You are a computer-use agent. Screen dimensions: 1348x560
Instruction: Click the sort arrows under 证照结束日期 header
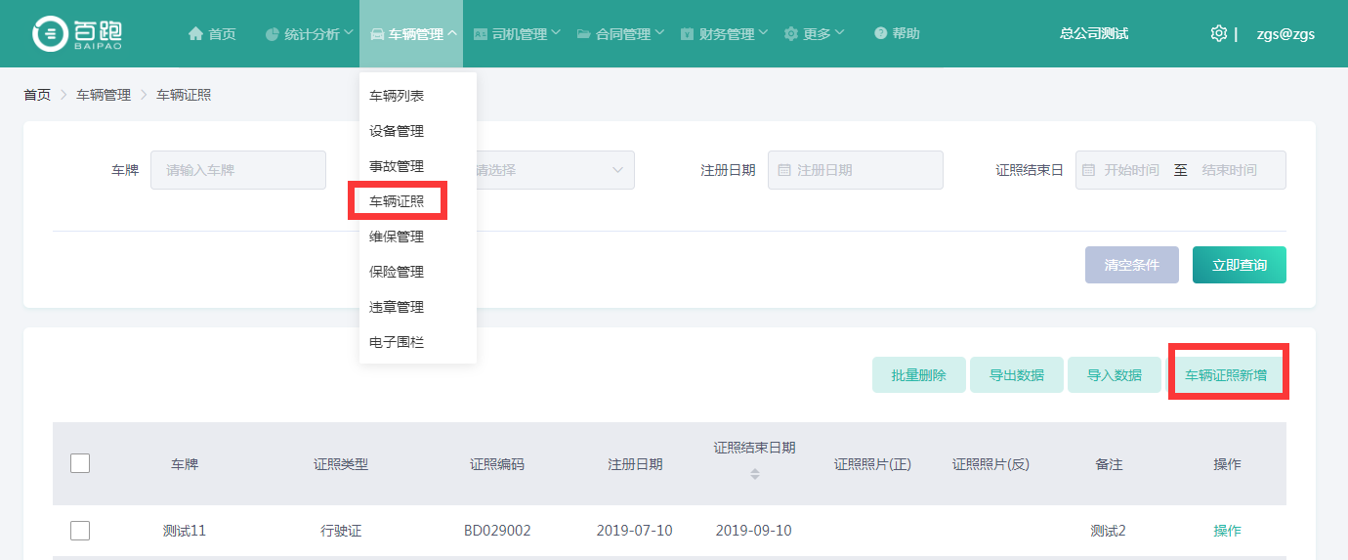point(754,474)
